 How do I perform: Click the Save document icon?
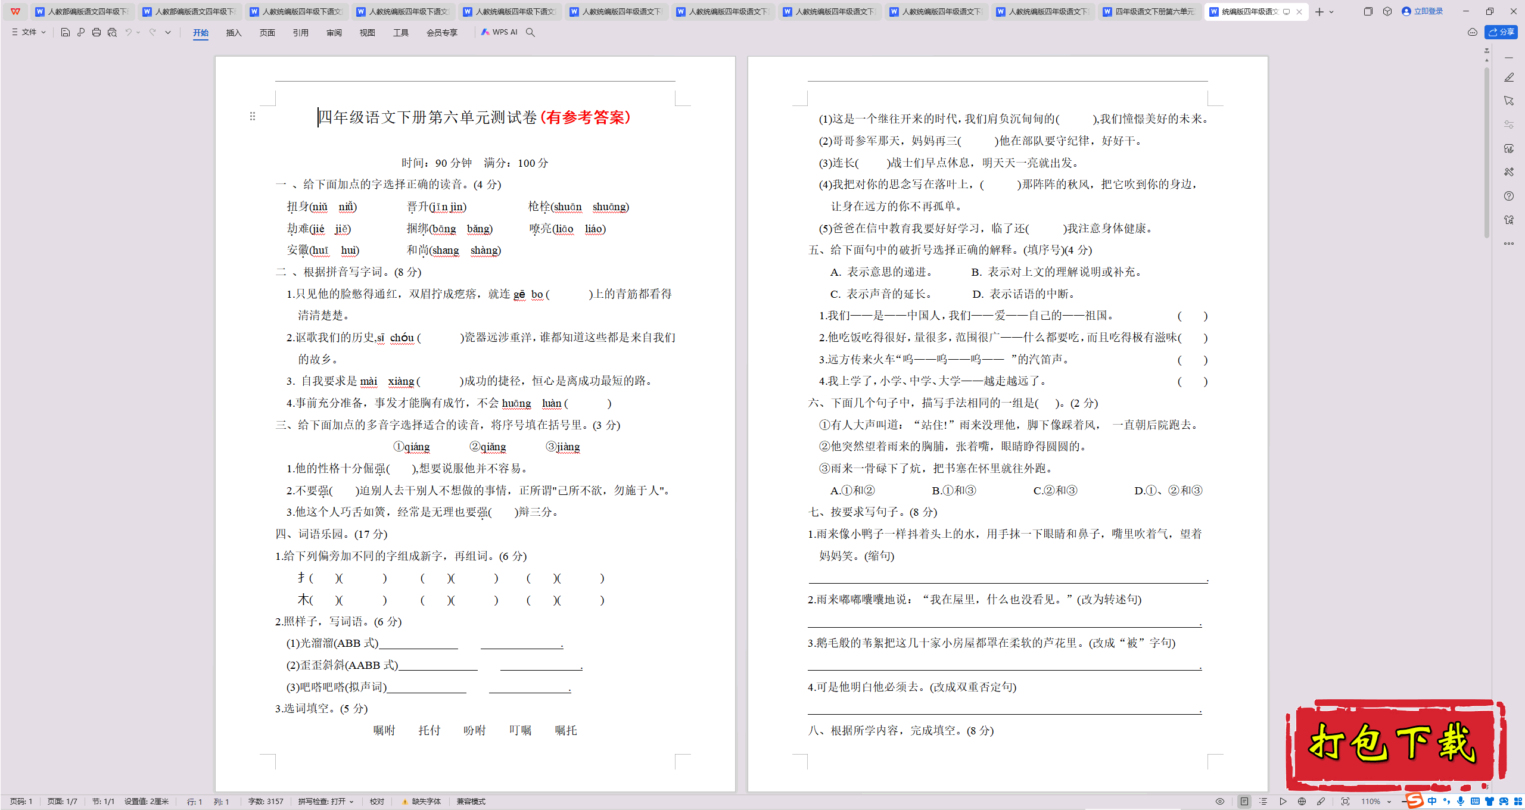(x=66, y=32)
